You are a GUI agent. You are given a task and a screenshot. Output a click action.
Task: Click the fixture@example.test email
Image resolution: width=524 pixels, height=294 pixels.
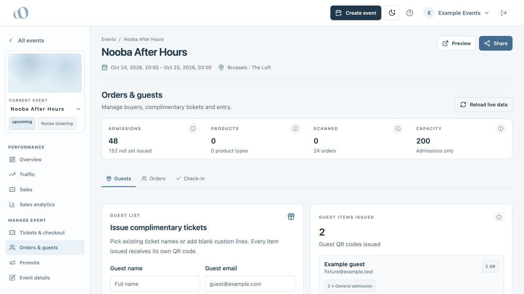tap(349, 272)
